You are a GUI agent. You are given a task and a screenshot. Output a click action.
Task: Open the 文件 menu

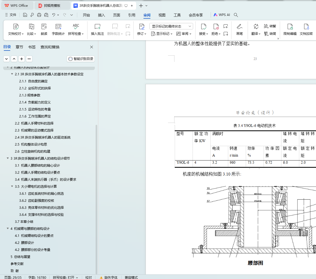pos(11,15)
